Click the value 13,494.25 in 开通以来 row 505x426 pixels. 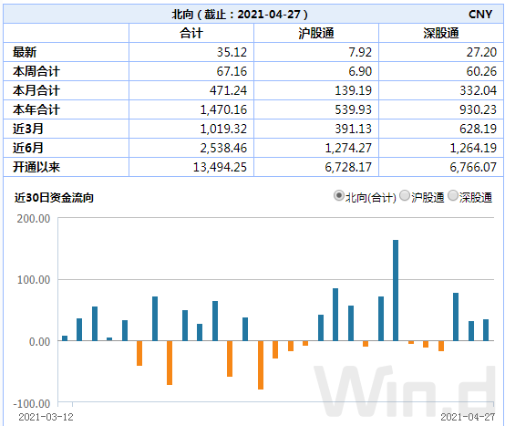tap(220, 167)
